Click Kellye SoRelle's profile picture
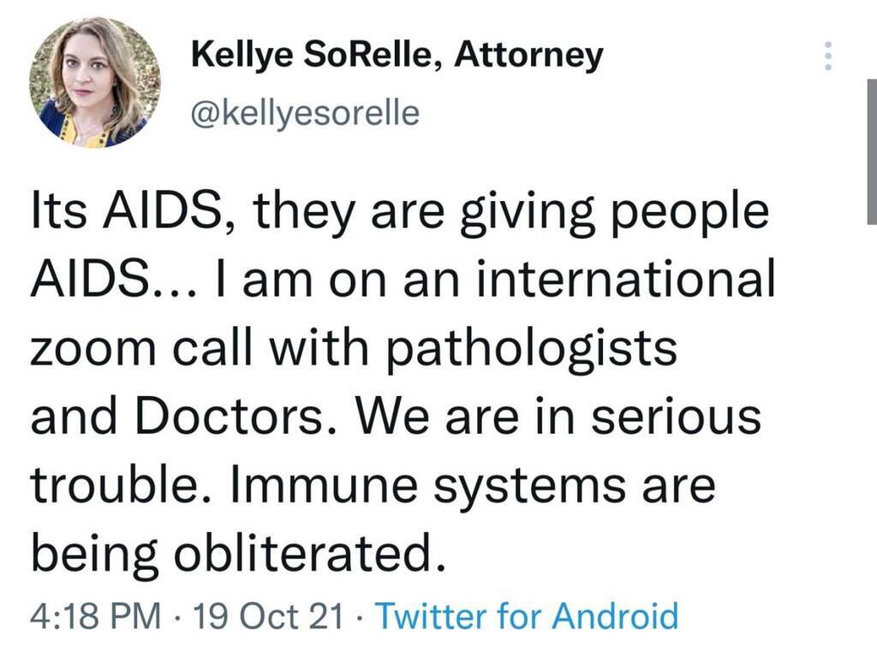The image size is (877, 651). pos(94,82)
